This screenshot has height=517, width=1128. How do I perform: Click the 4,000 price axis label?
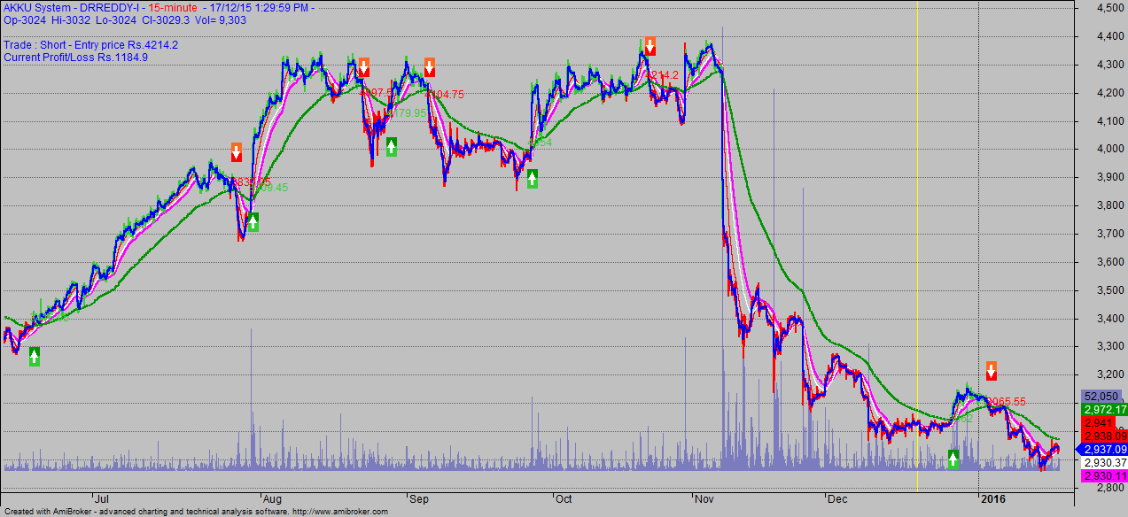coord(1110,149)
